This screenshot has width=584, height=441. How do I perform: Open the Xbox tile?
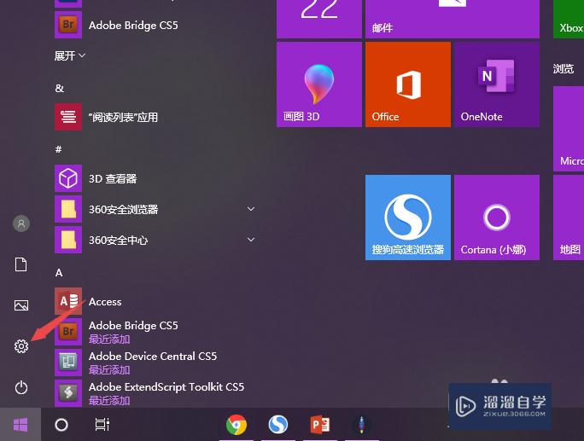569,19
